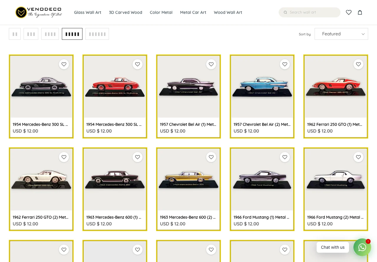Open the 3D Carved Wood menu

click(x=125, y=12)
